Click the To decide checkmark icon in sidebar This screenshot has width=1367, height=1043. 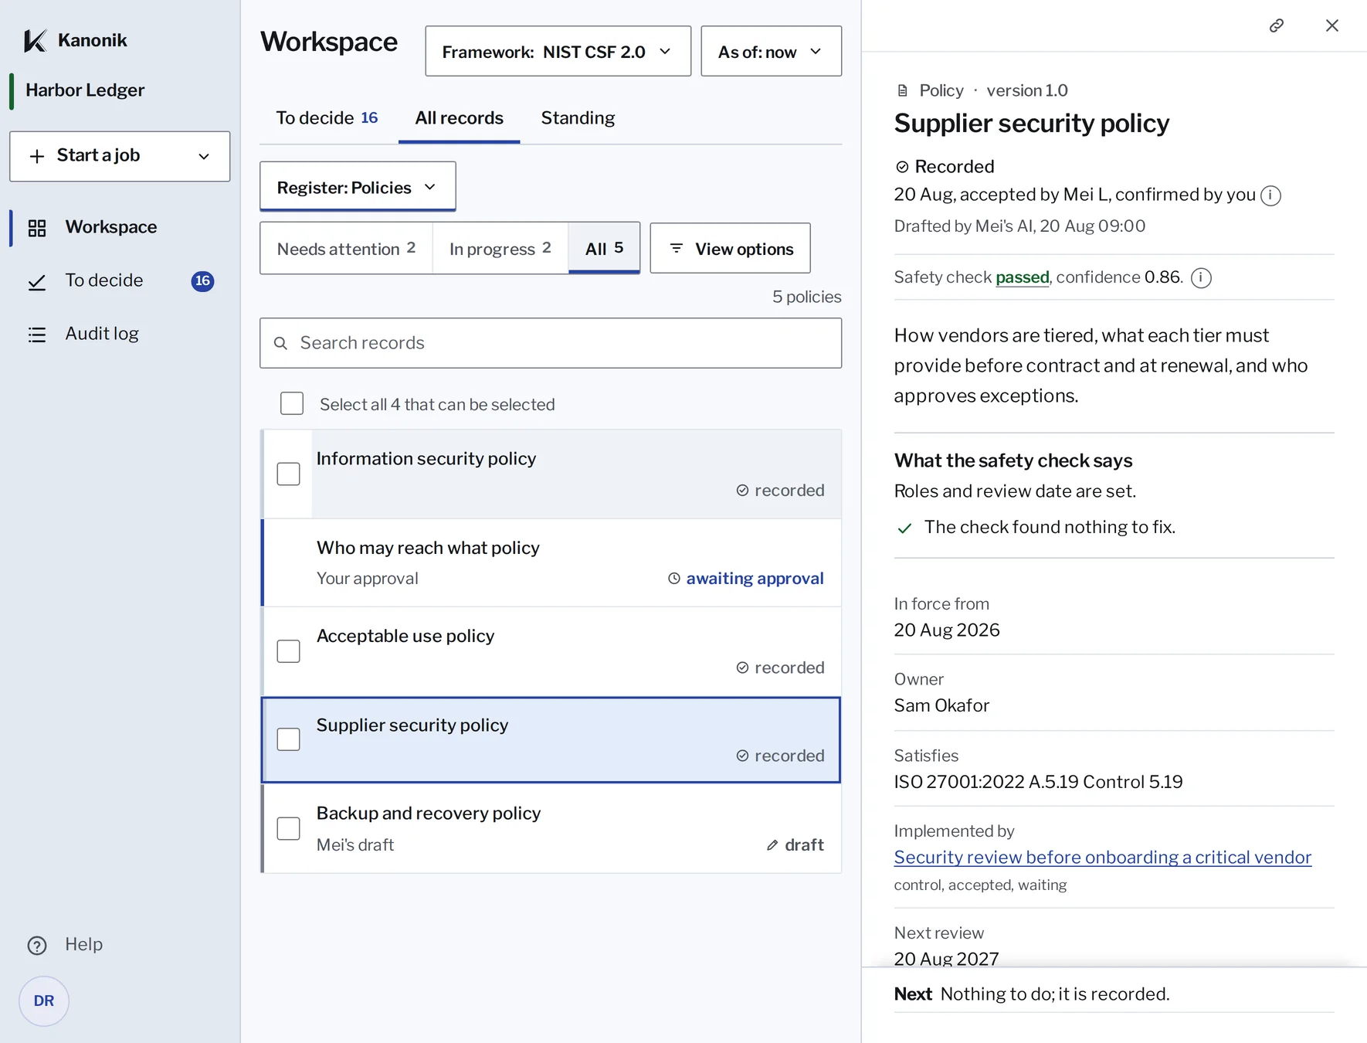(x=37, y=282)
